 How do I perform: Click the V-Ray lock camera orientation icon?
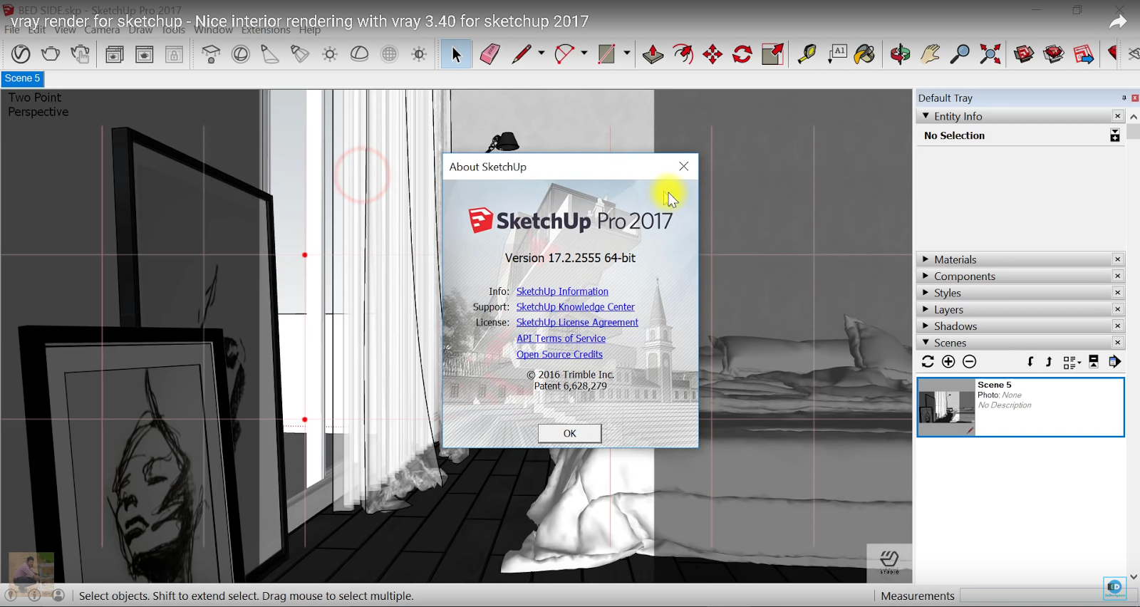(x=175, y=54)
